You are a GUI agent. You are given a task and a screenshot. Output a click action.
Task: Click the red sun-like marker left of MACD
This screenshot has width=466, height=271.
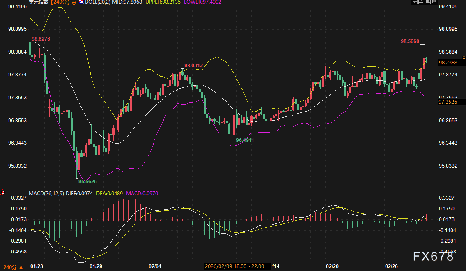[3, 192]
